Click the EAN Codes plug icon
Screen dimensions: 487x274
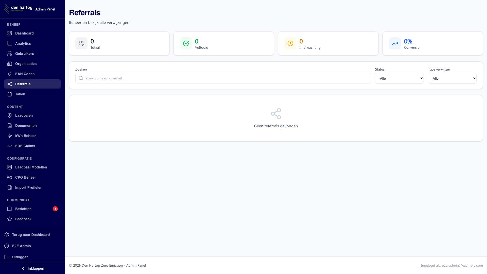coord(10,74)
